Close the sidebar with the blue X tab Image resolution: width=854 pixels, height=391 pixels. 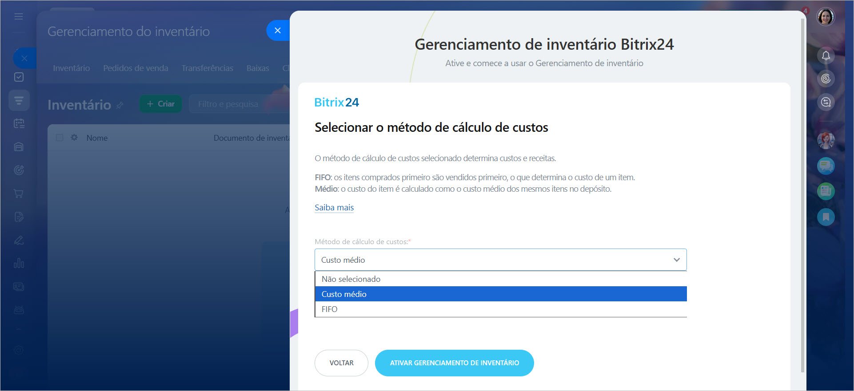pyautogui.click(x=24, y=58)
